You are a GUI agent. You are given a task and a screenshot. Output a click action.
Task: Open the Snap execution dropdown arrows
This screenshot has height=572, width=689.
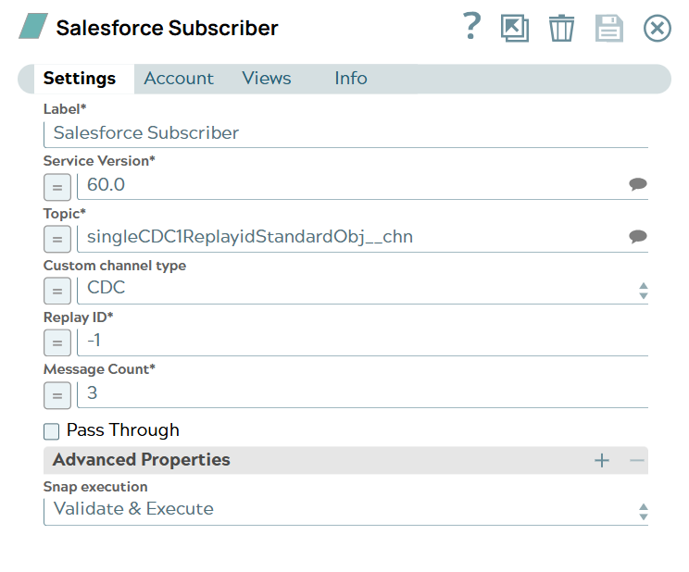[644, 512]
